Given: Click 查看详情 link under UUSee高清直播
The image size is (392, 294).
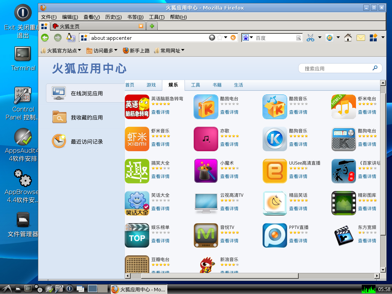Looking at the screenshot, I should pyautogui.click(x=298, y=176).
